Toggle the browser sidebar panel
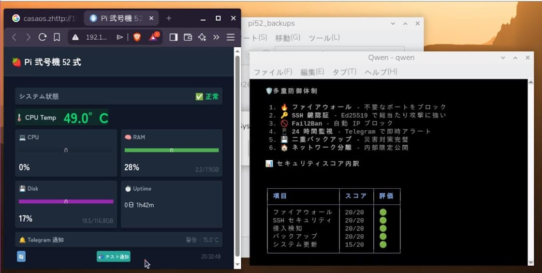Viewport: 542px width, 273px height. coord(174,37)
